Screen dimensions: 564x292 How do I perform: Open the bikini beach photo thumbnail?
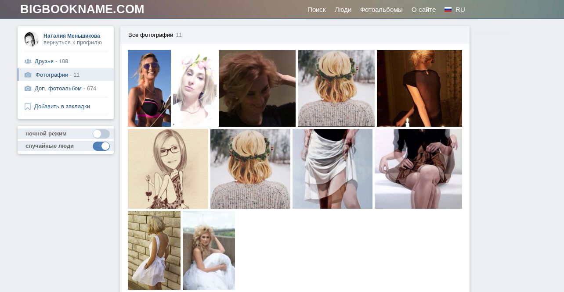pyautogui.click(x=149, y=88)
